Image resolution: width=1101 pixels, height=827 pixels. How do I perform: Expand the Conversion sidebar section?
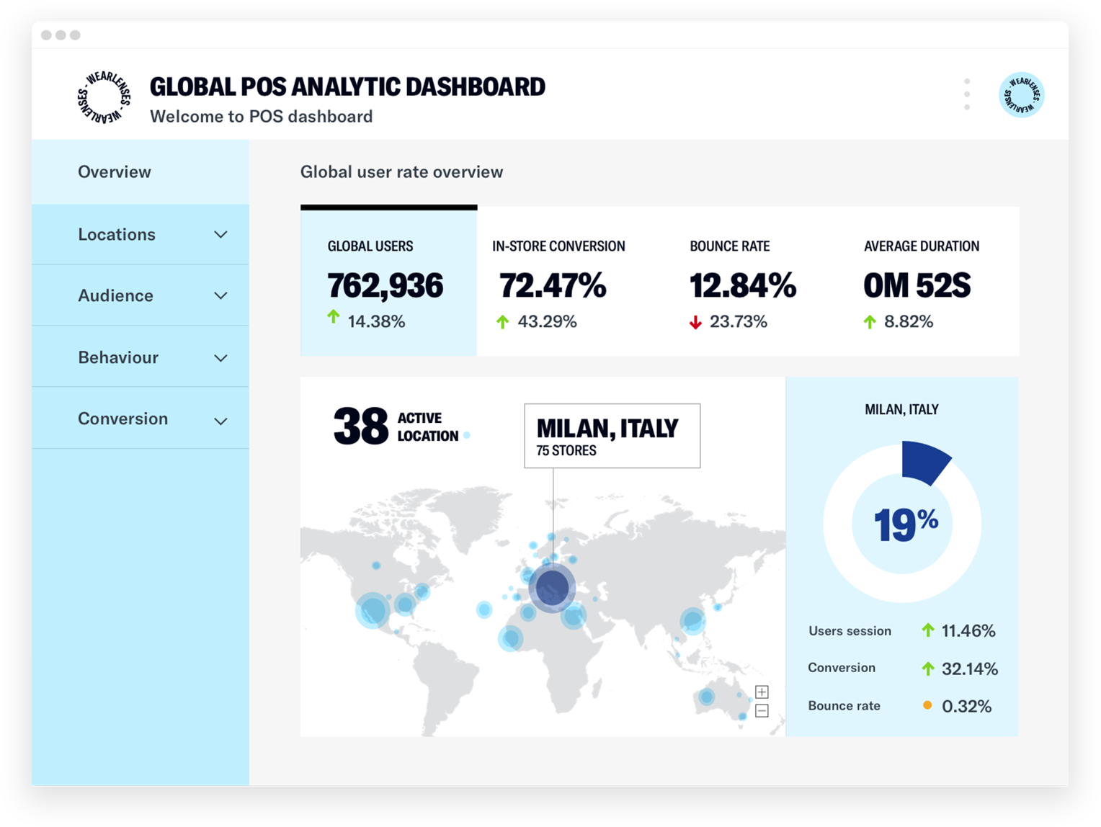click(x=220, y=421)
